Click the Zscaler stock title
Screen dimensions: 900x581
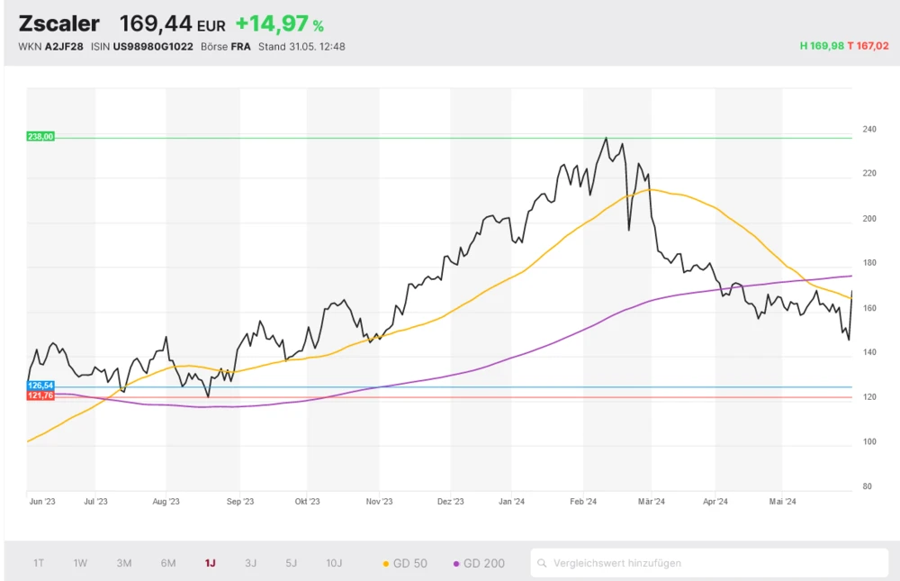click(x=58, y=24)
